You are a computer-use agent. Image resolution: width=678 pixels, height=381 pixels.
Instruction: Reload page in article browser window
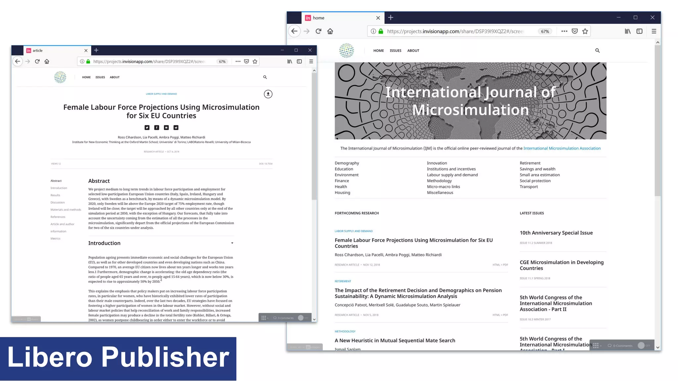tap(37, 62)
